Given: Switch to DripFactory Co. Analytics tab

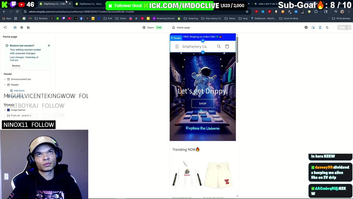Looking at the screenshot, I should click(91, 4).
